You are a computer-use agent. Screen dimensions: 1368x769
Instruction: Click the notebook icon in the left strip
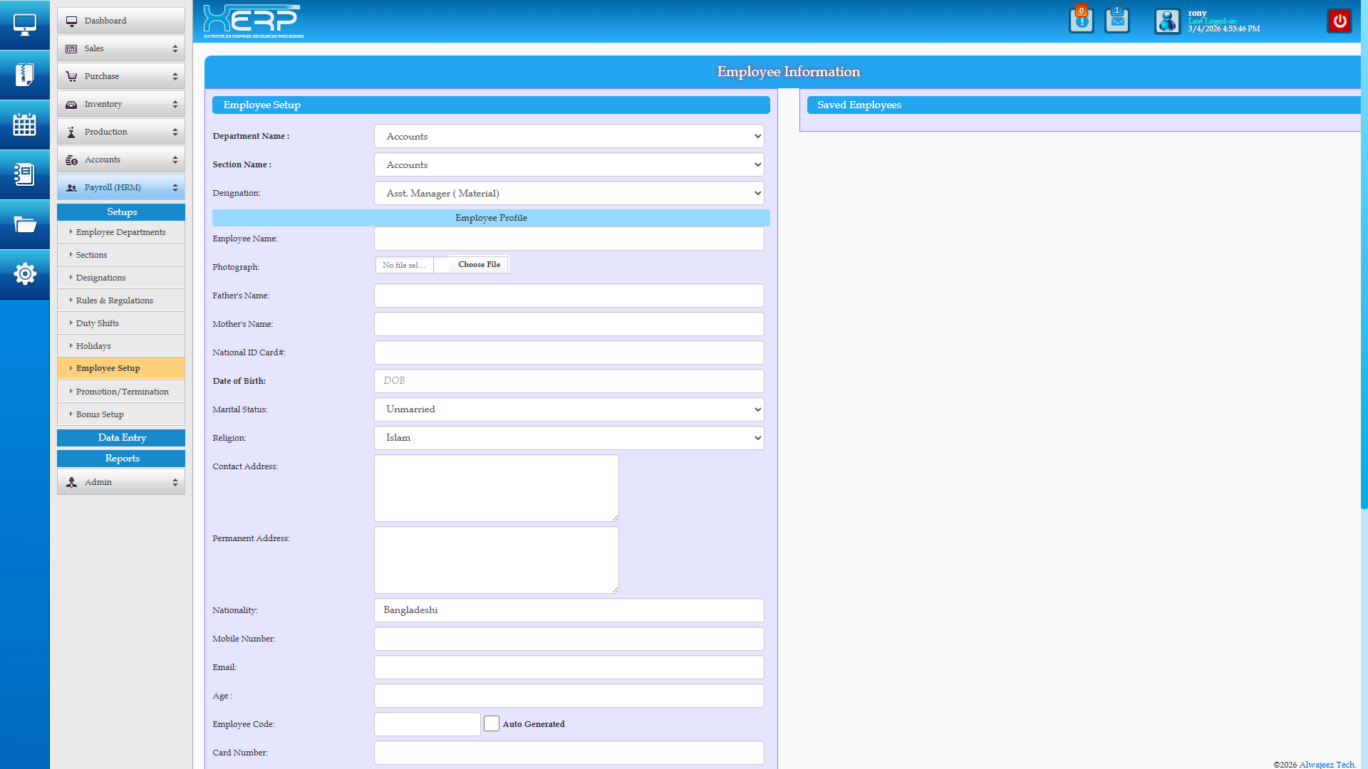24,174
